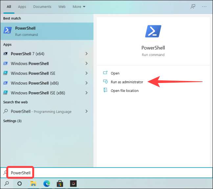Screen dimensions: 213x189
Task: Open Cortana from the taskbar
Action: point(20,183)
